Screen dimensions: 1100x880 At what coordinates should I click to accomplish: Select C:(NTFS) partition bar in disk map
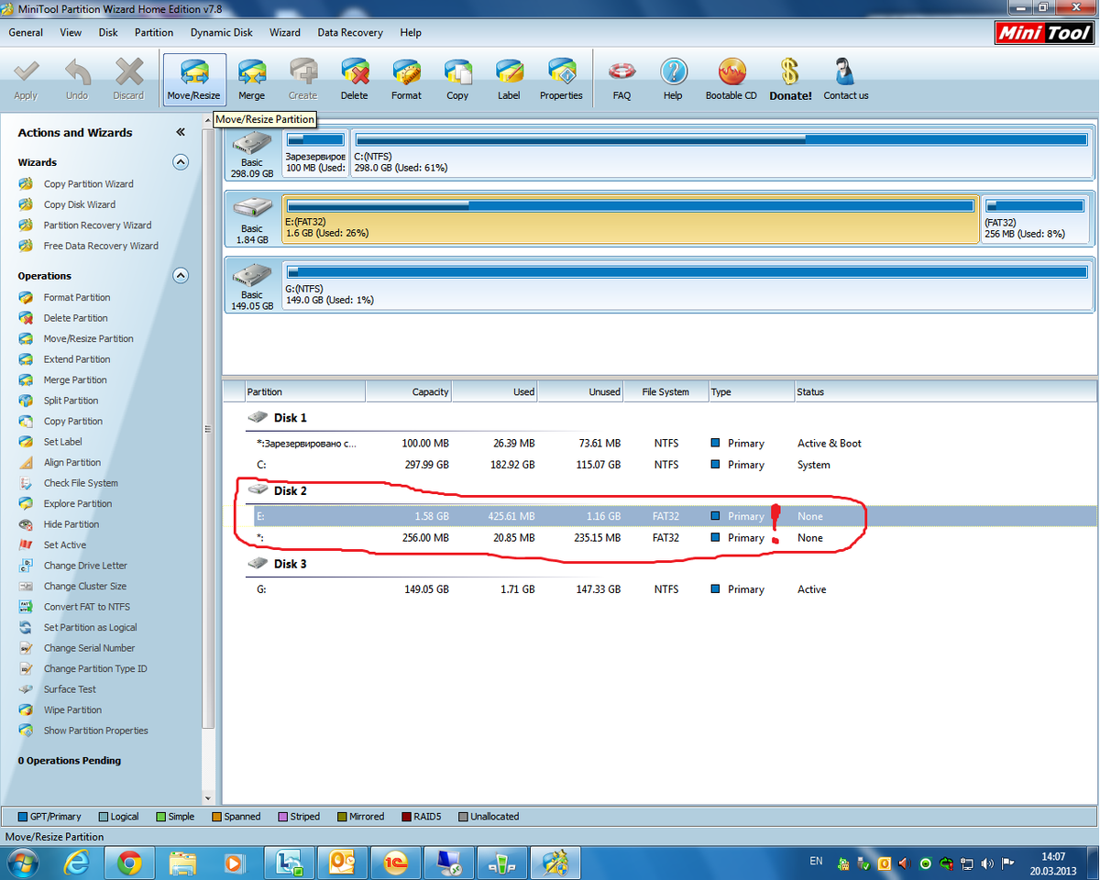point(721,153)
